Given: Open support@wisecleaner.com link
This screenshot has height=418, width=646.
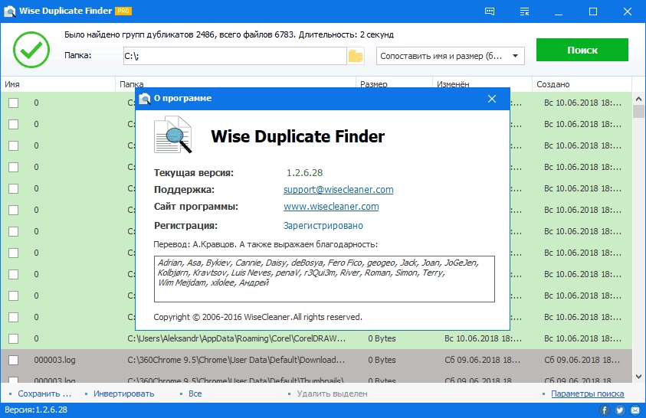Looking at the screenshot, I should (x=338, y=190).
